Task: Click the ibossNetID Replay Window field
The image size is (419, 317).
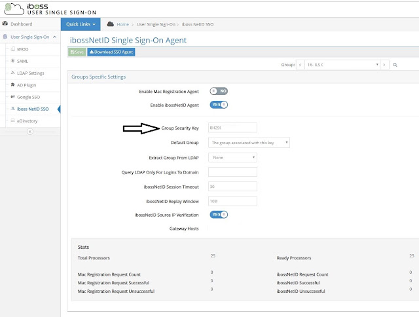Action: tap(232, 201)
